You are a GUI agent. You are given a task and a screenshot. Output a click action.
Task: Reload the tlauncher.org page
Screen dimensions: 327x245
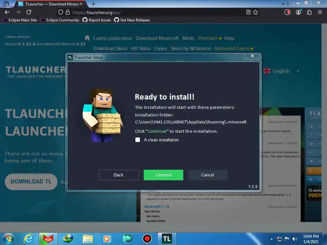pos(29,12)
